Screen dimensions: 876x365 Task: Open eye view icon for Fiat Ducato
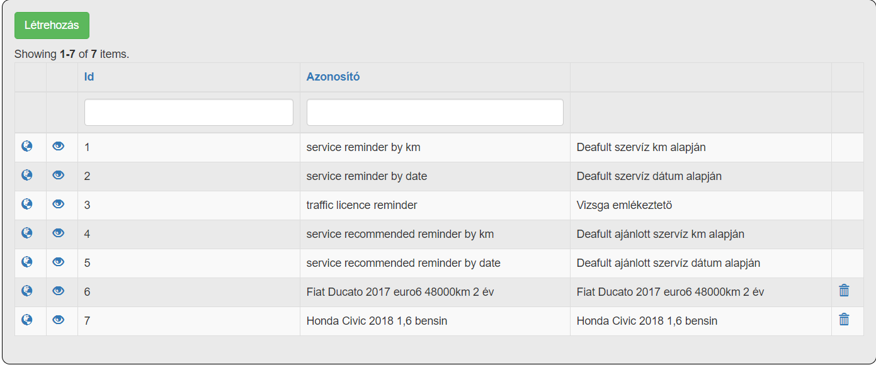59,291
